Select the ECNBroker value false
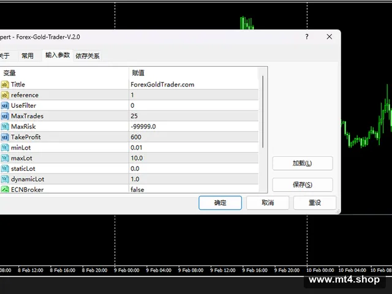 (x=194, y=189)
